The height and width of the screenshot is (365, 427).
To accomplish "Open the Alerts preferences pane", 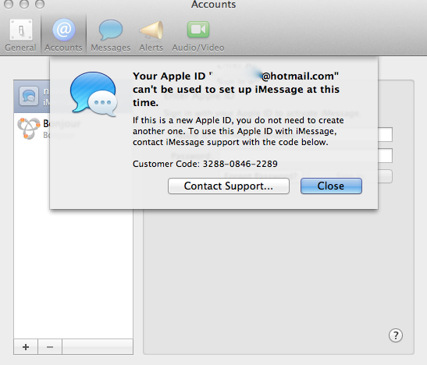I will click(151, 35).
